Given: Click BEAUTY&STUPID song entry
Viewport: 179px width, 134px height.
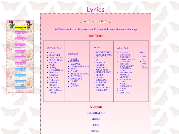Looking at the screenshot, I should click(80, 74).
